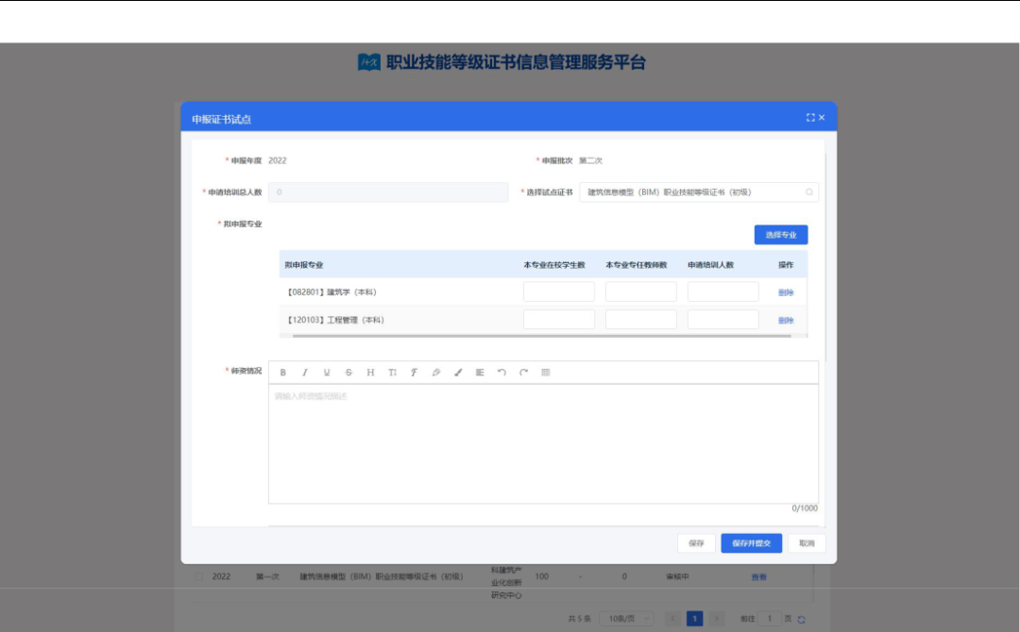The height and width of the screenshot is (632, 1020).
Task: Open text alignment options
Action: tap(480, 373)
